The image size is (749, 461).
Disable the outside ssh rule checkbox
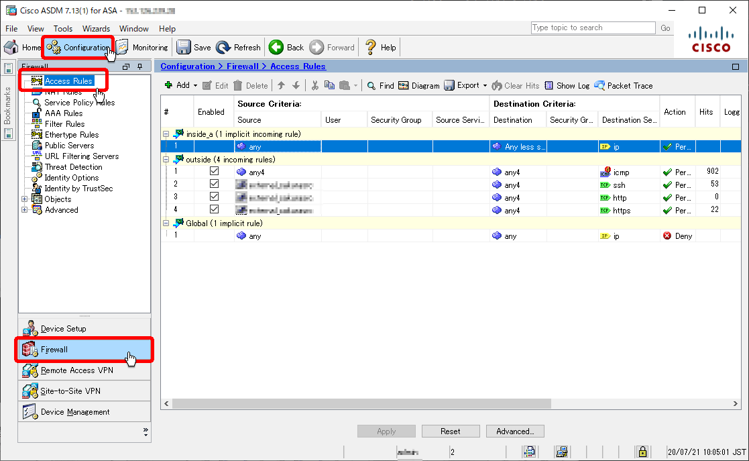(215, 184)
